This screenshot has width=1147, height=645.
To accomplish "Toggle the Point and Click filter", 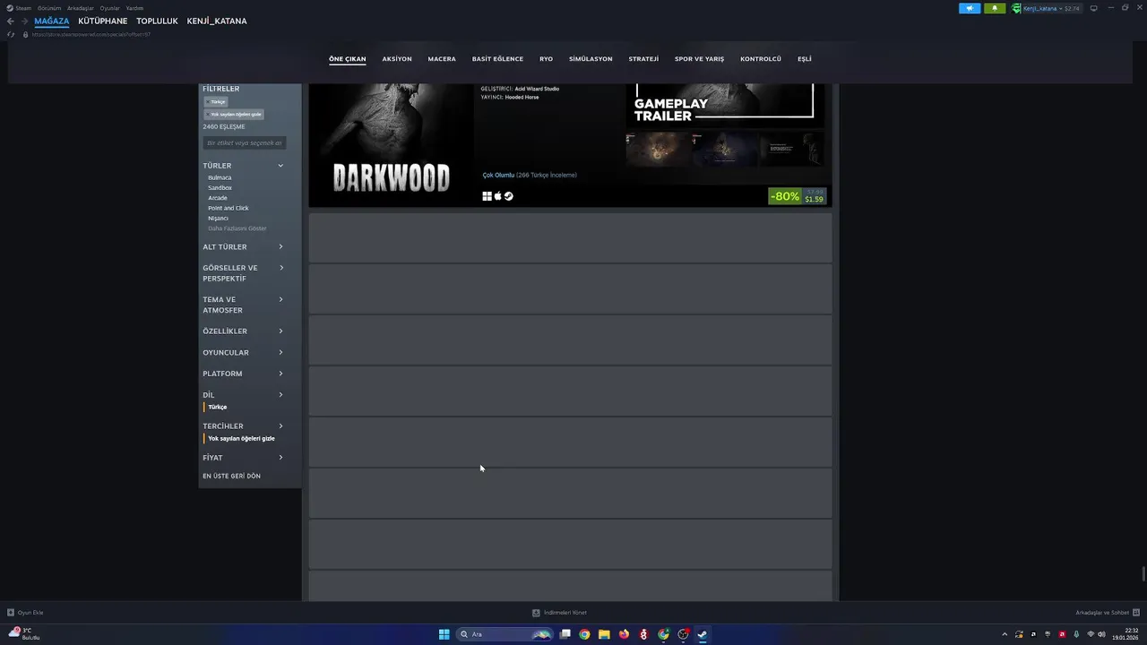I will click(229, 208).
